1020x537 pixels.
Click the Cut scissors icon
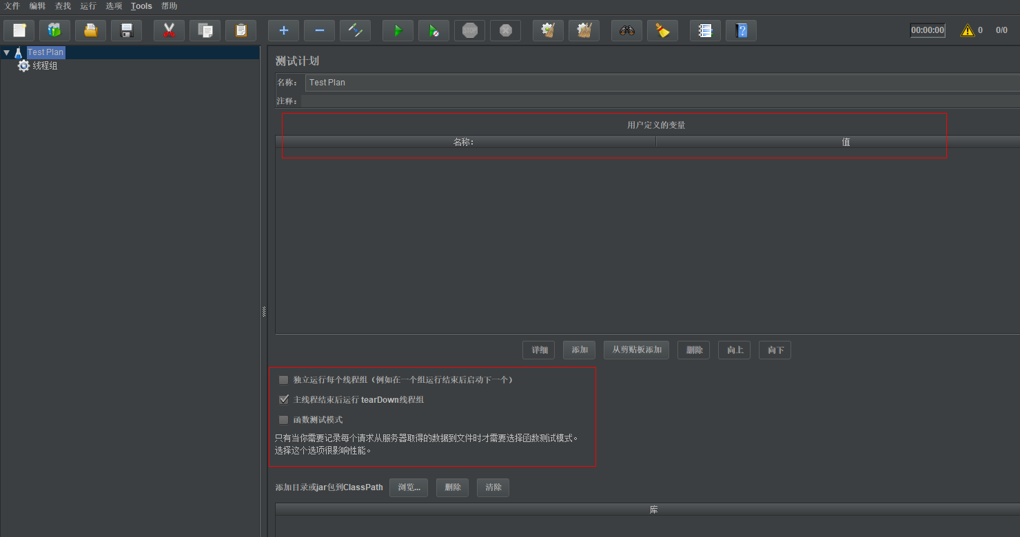169,30
